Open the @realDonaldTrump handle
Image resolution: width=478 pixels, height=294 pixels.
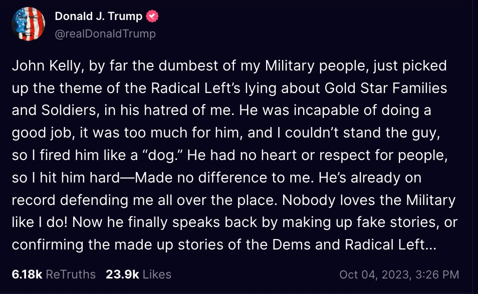[105, 33]
